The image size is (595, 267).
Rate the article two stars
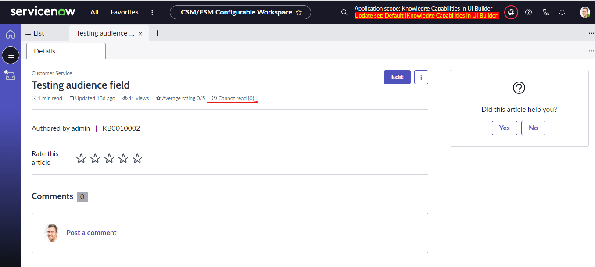click(95, 158)
